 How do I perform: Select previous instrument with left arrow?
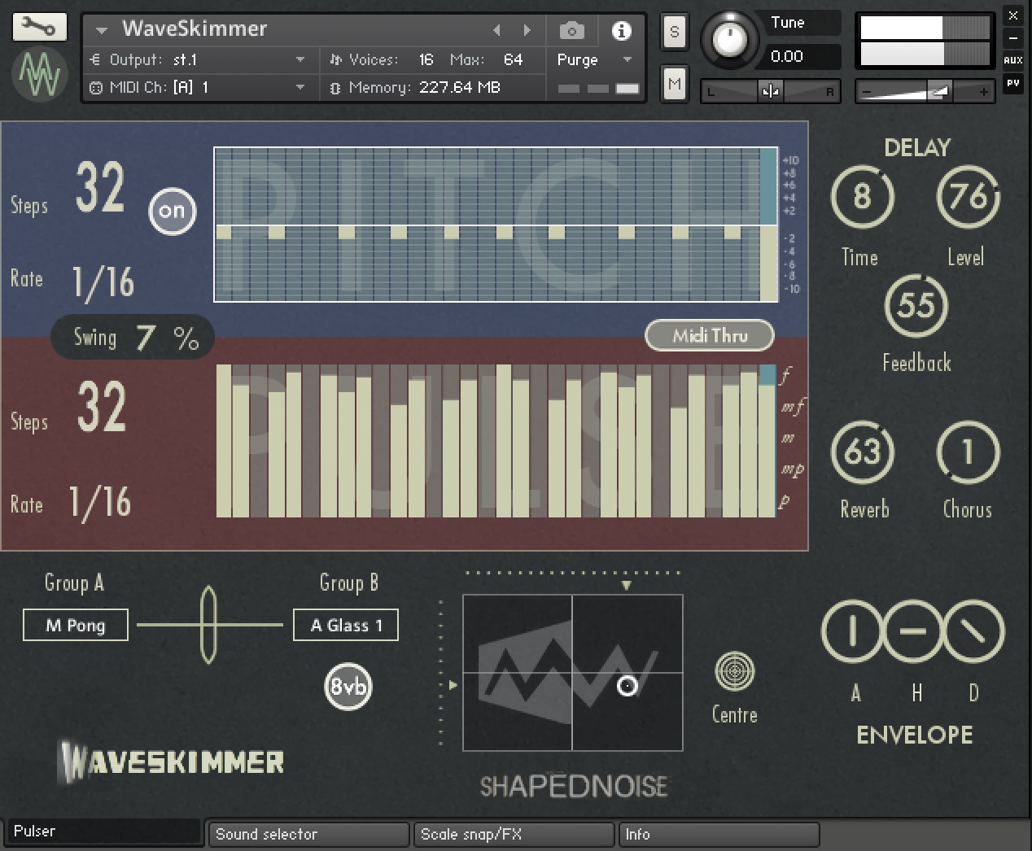click(496, 30)
